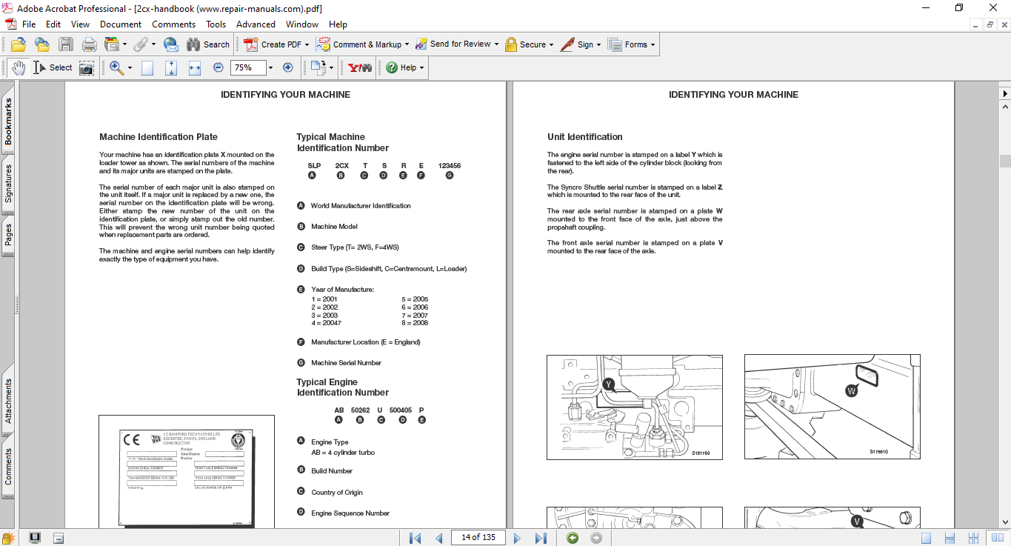Screen dimensions: 1011x546
Task: Click the Search button
Action: click(x=208, y=44)
